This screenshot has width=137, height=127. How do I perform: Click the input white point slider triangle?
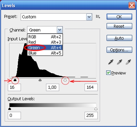point(65,80)
